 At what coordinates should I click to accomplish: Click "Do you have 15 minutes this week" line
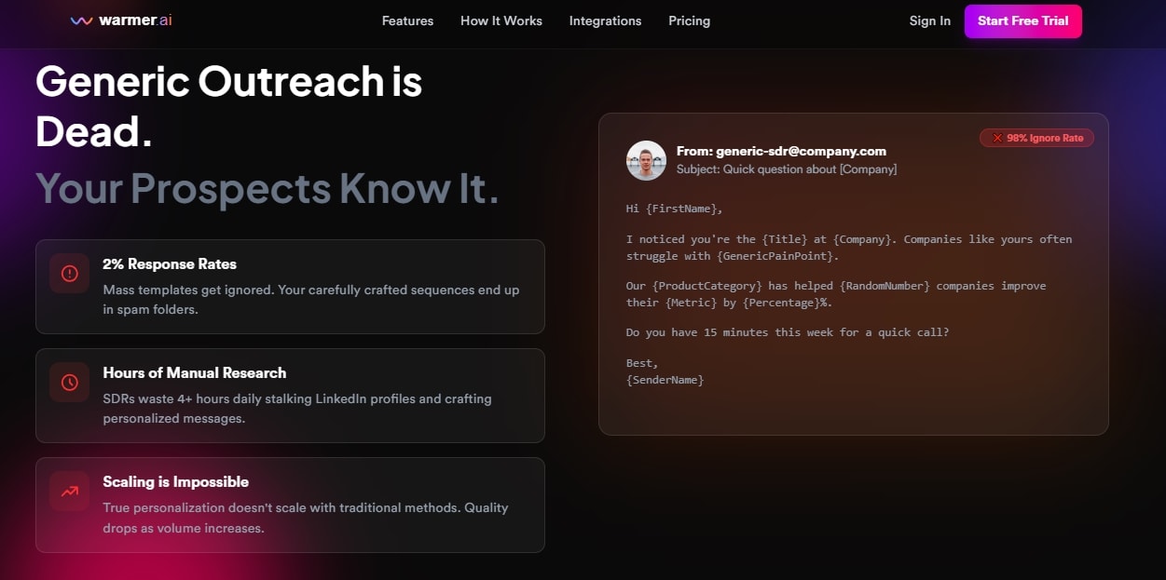click(x=788, y=332)
